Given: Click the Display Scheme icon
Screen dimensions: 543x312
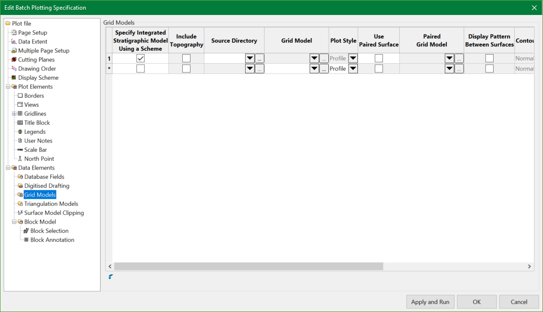Looking at the screenshot, I should click(x=14, y=77).
